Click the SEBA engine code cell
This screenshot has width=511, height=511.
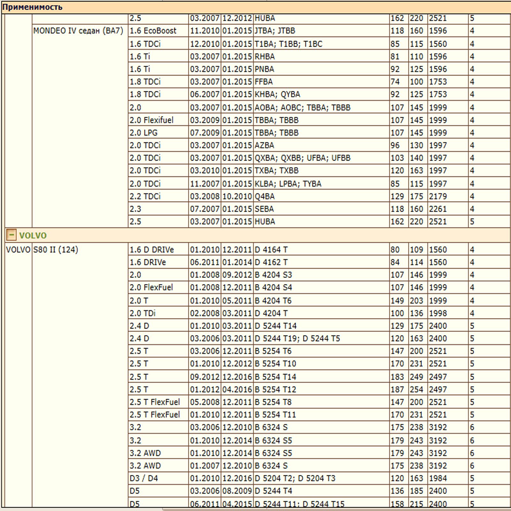coord(264,209)
